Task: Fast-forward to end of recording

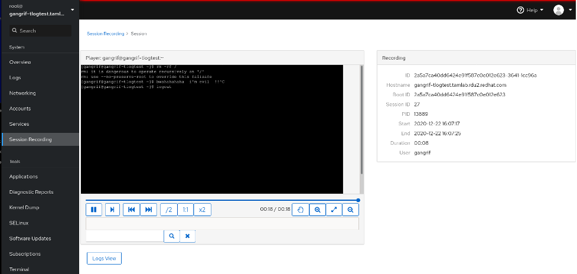Action: pyautogui.click(x=149, y=210)
